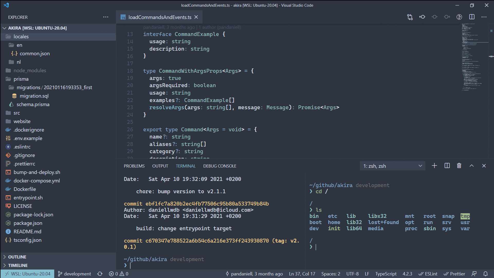Expand the node_modules folder
The width and height of the screenshot is (494, 278).
[x=58, y=70]
